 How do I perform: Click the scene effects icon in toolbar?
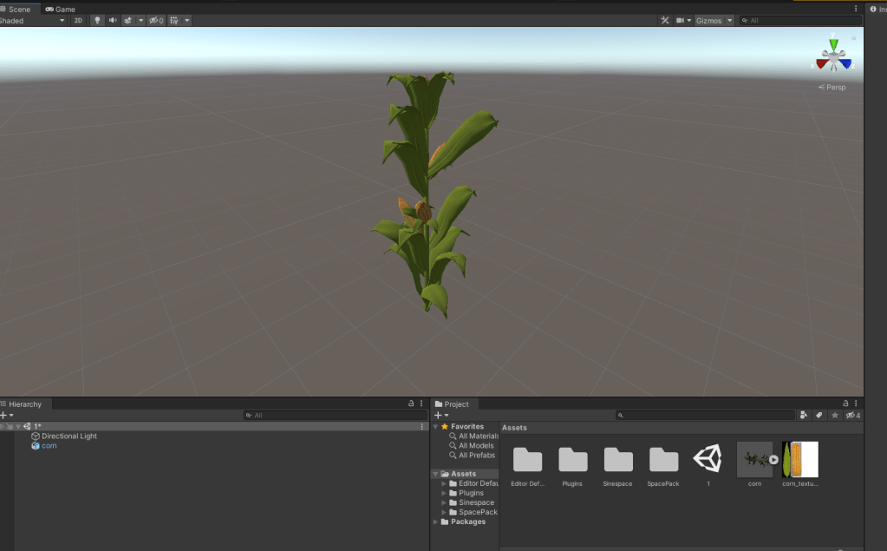tap(128, 20)
